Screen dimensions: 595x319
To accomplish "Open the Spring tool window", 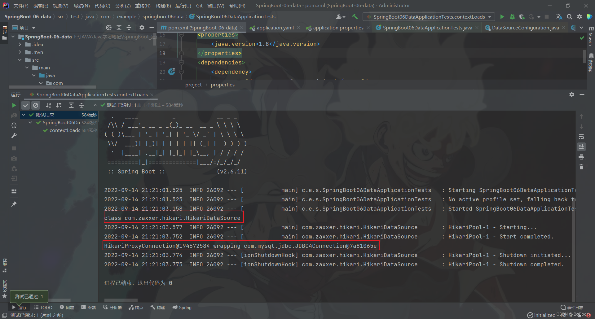I will [182, 307].
